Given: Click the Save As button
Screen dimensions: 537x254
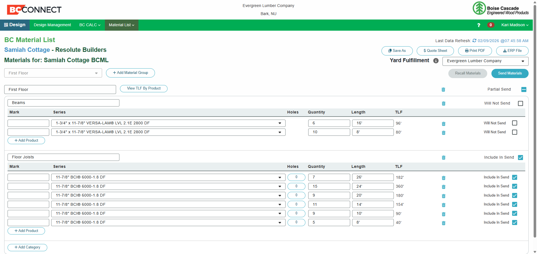Looking at the screenshot, I should (x=397, y=51).
